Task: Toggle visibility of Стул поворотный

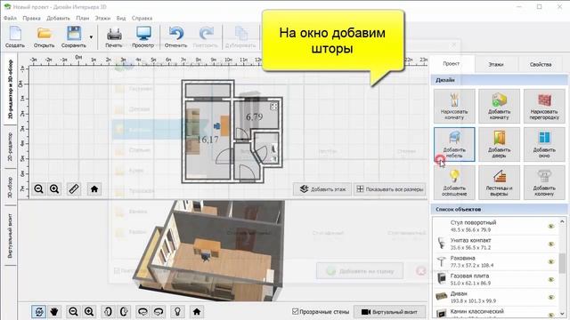Action: tap(551, 226)
